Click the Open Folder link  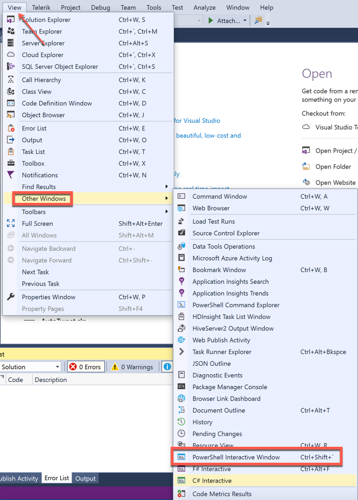point(333,167)
